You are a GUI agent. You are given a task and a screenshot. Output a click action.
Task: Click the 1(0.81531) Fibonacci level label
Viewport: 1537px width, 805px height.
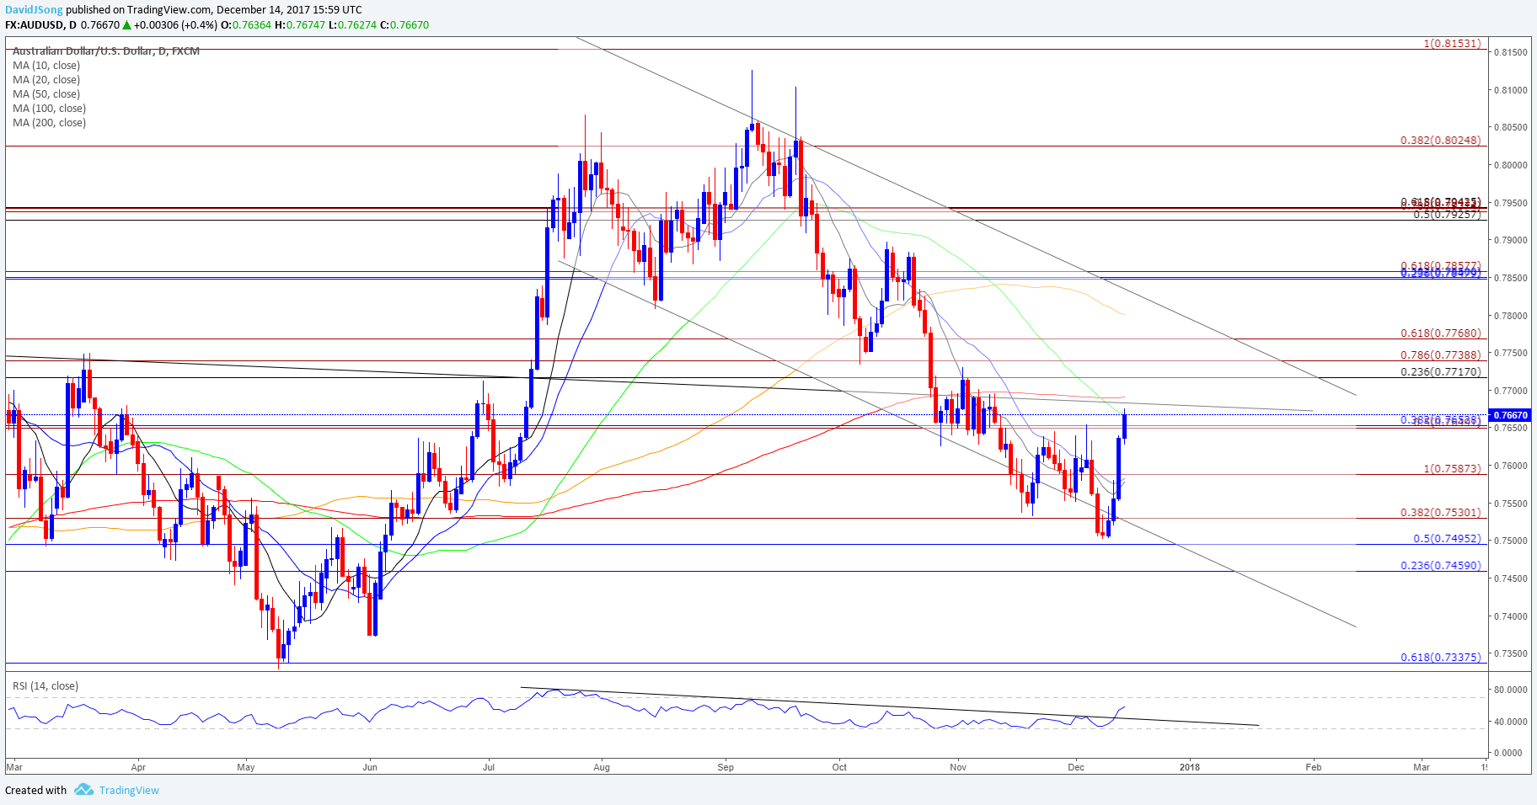[x=1452, y=44]
